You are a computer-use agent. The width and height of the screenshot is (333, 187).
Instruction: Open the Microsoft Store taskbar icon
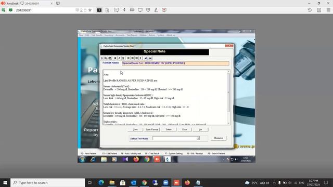tap(123, 182)
